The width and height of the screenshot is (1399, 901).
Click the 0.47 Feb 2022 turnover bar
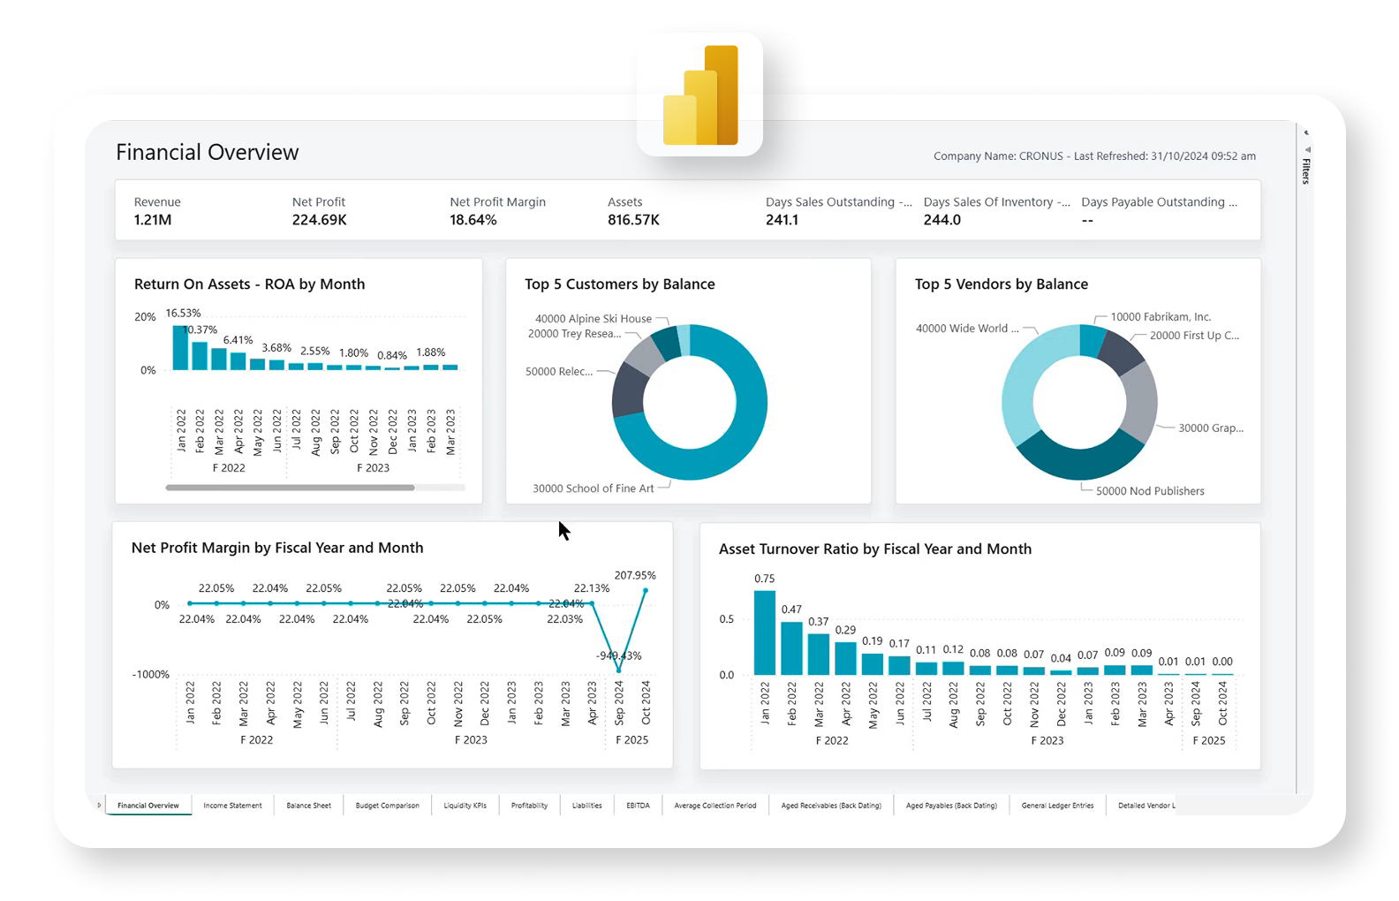pos(791,648)
